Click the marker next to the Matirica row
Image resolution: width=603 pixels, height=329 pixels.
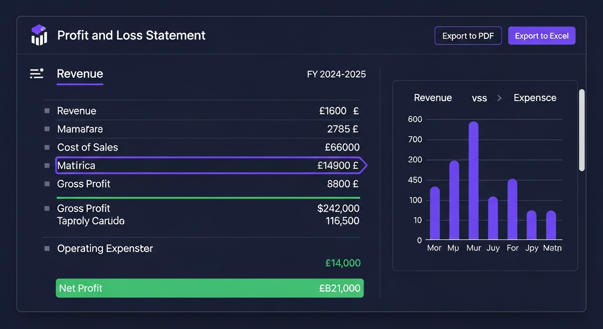47,165
